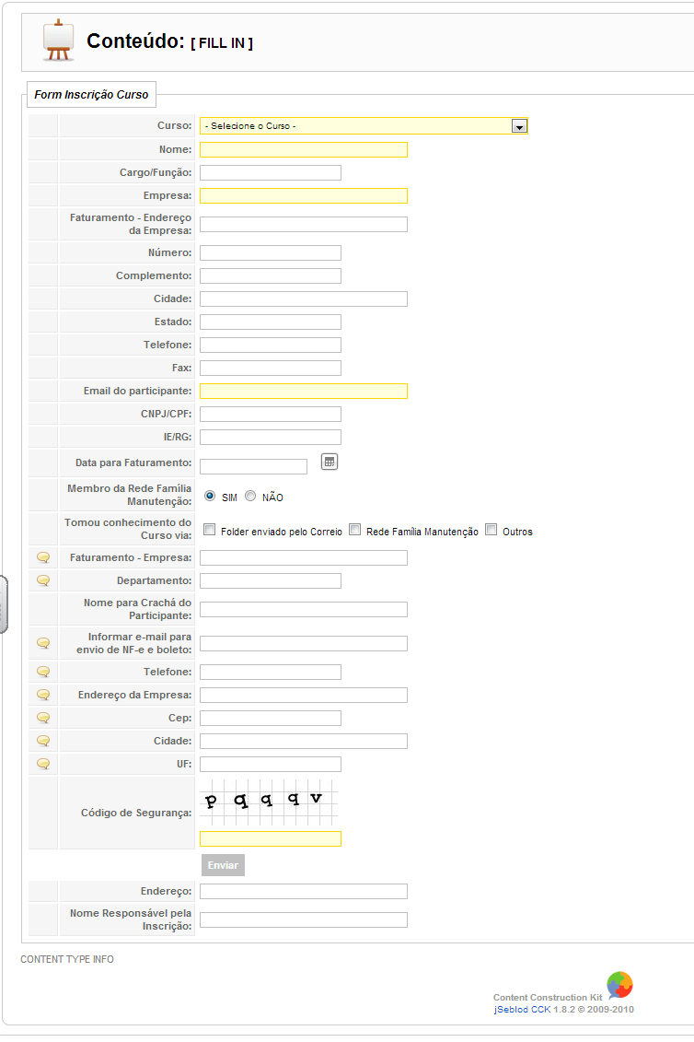Check Rede Família Manutenção checkbox
694x1042 pixels.
click(354, 530)
